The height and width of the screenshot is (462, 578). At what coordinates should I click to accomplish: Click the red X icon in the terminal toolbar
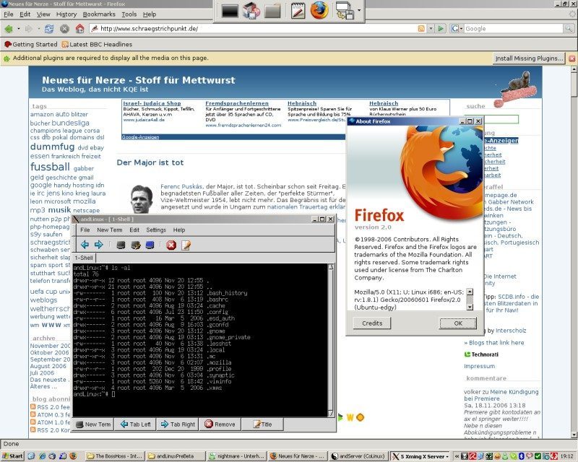coord(171,245)
